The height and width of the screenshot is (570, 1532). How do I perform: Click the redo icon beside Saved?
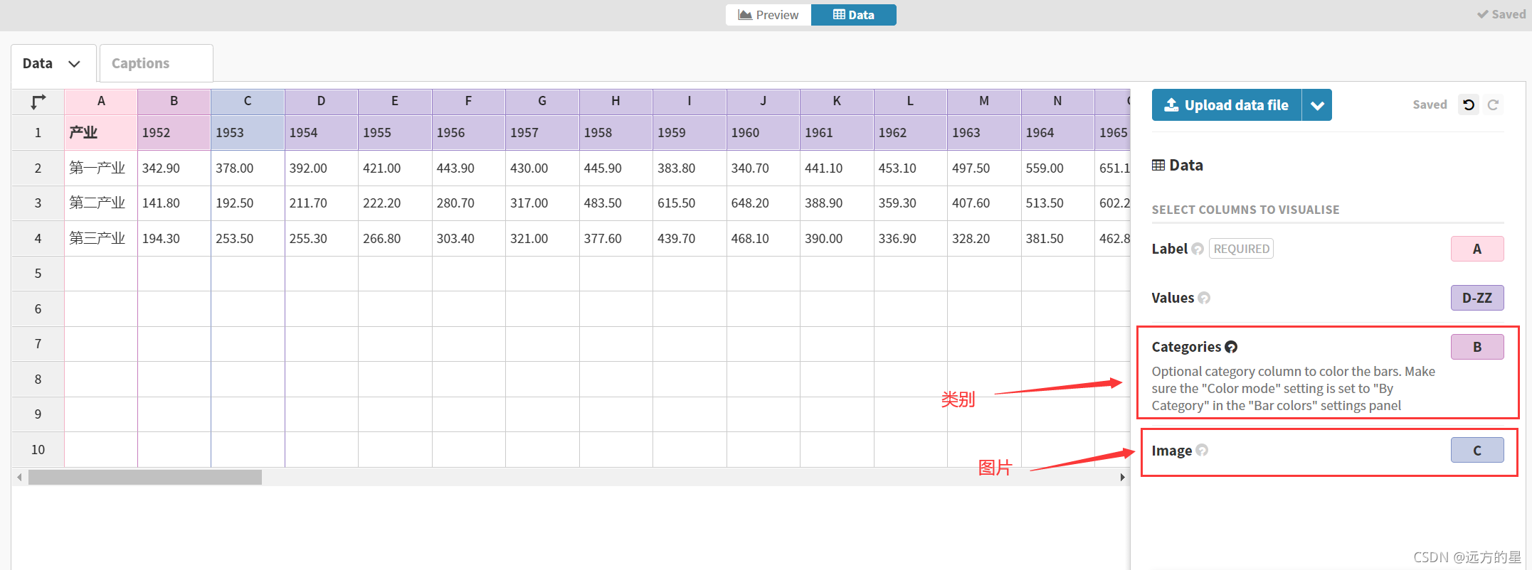[x=1494, y=105]
